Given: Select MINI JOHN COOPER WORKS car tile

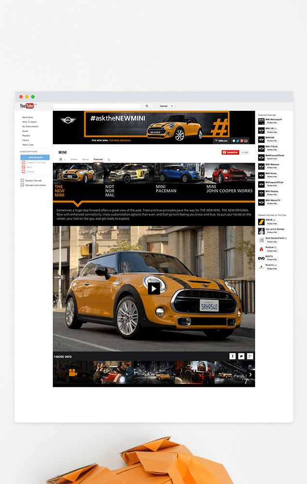Looking at the screenshot, I should 230,181.
